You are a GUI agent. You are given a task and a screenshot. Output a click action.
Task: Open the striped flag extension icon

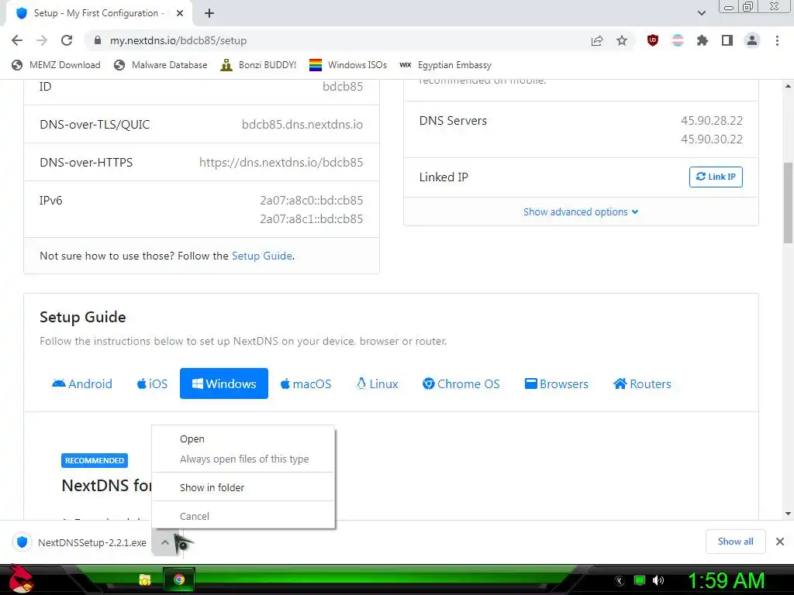(678, 40)
